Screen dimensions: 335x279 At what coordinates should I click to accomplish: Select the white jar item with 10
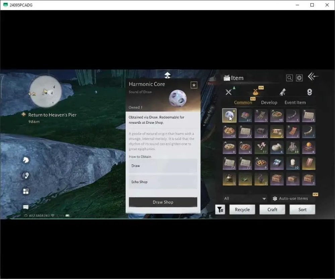click(x=293, y=163)
